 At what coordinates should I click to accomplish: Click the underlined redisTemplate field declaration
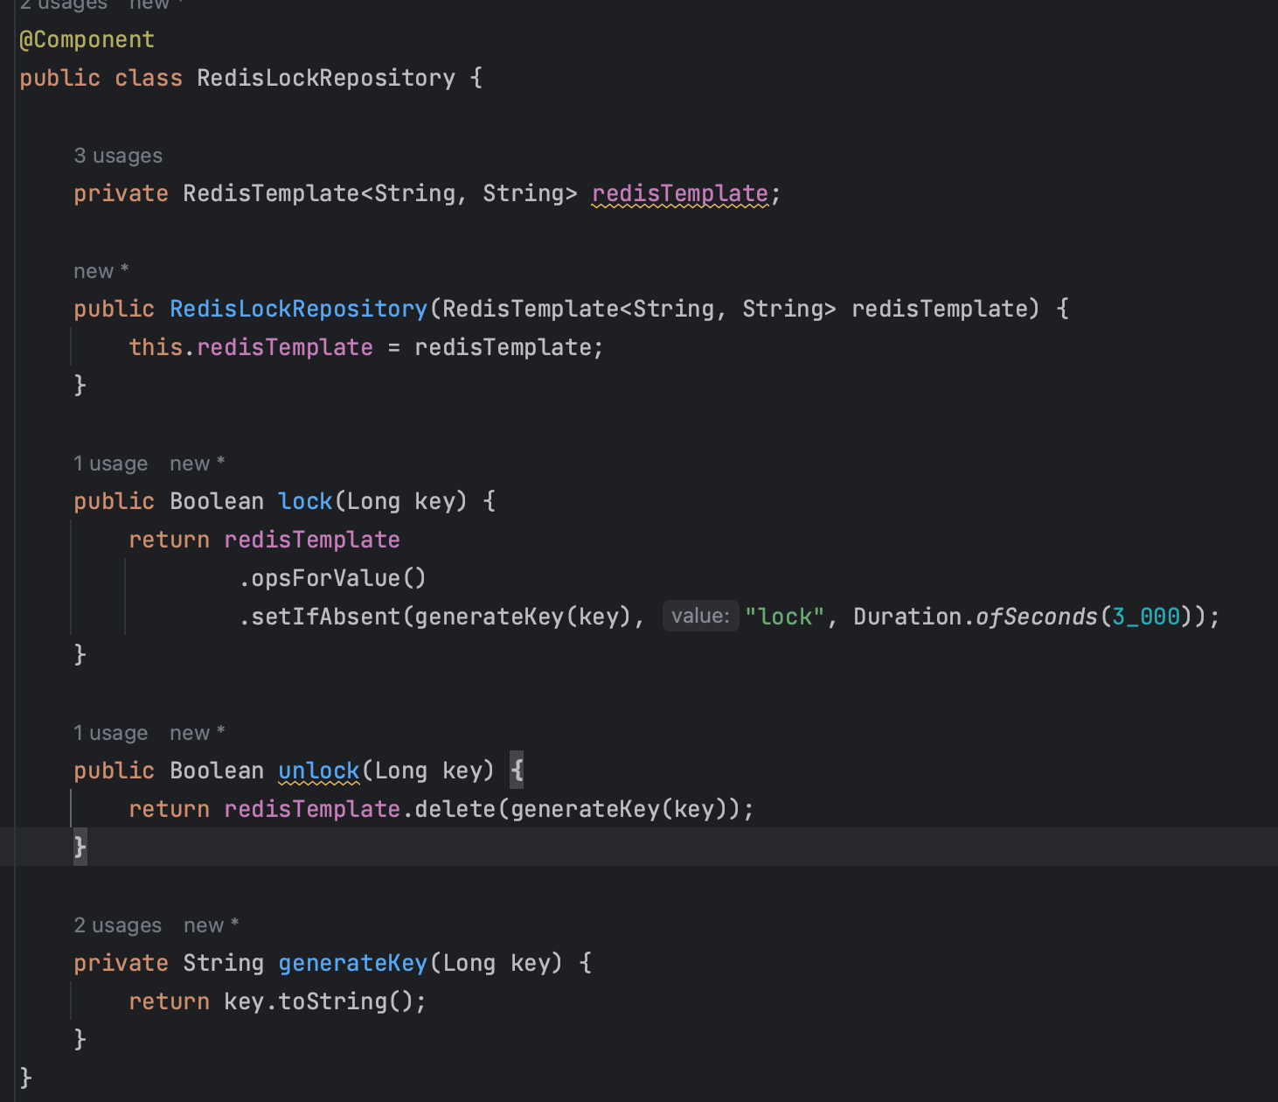[680, 193]
